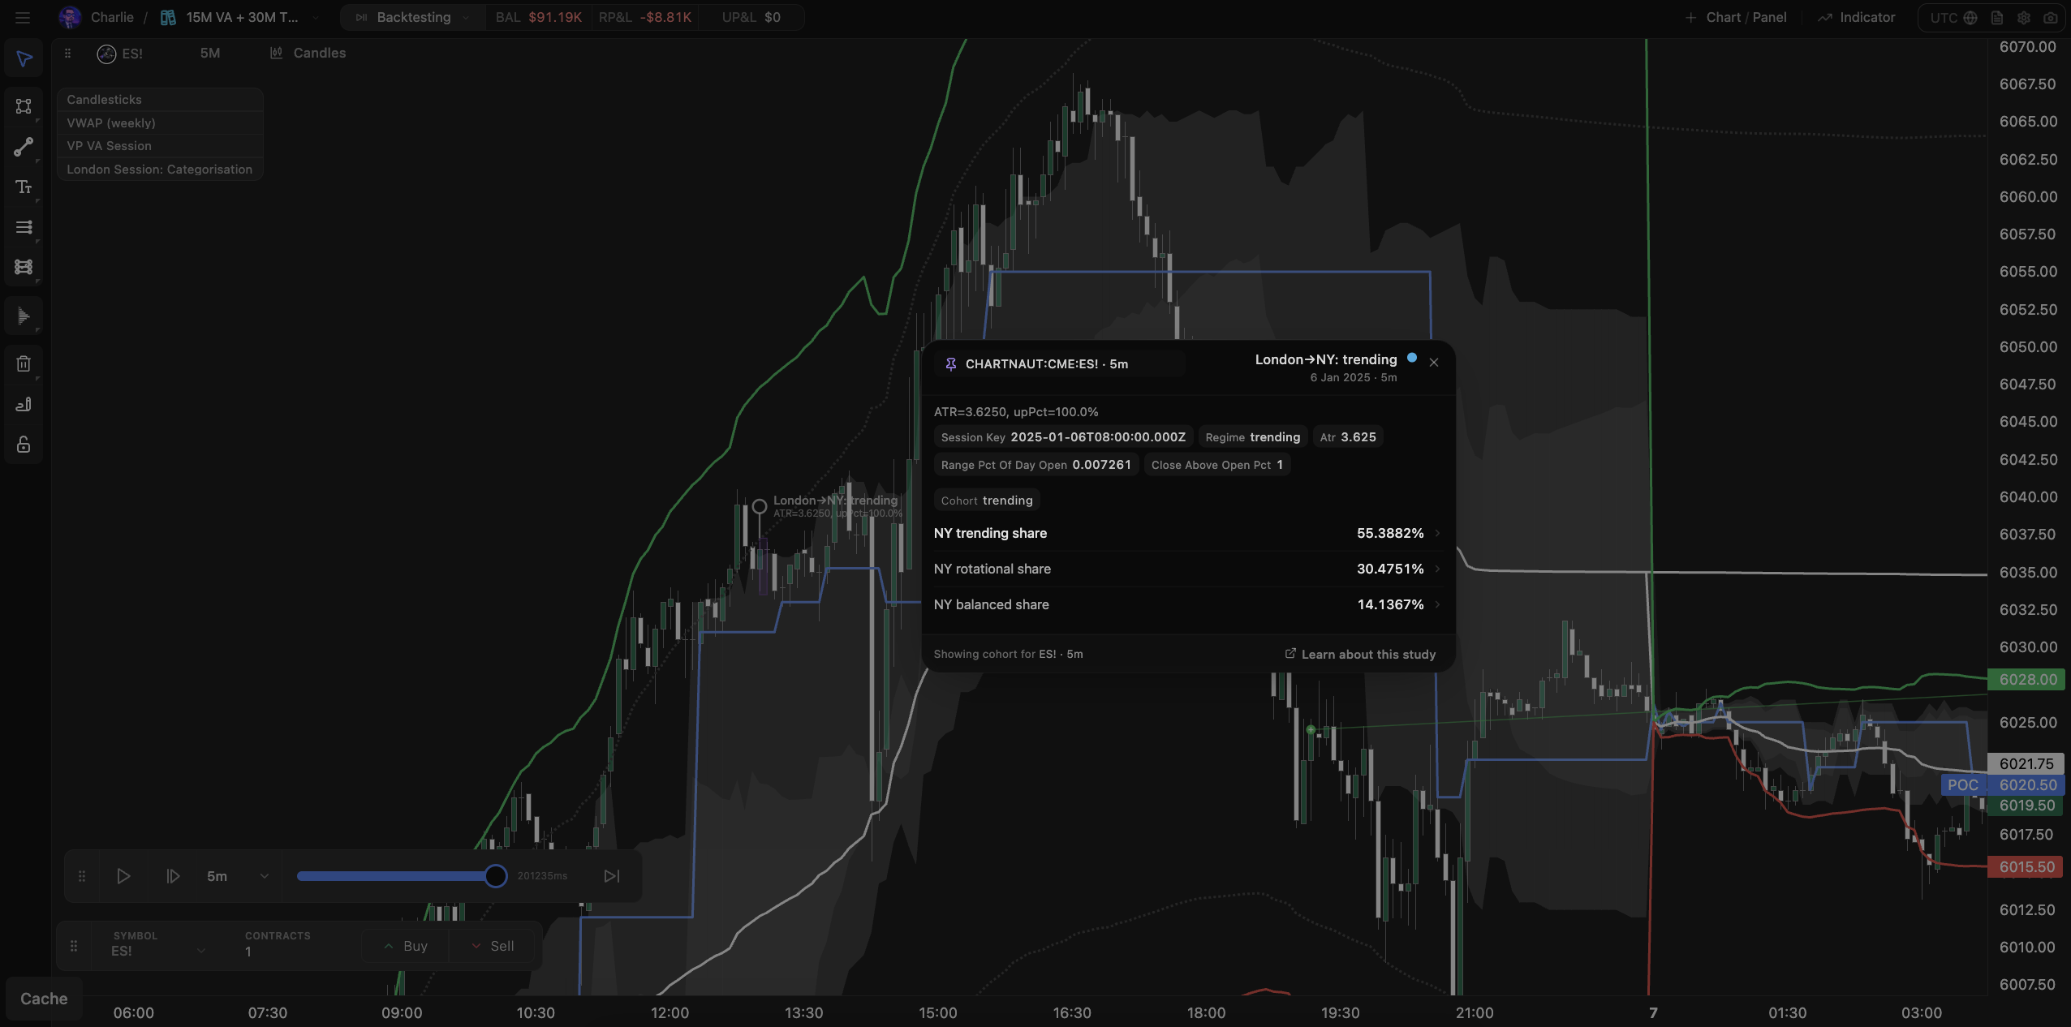
Task: Click the document notes icon
Action: 1997,18
